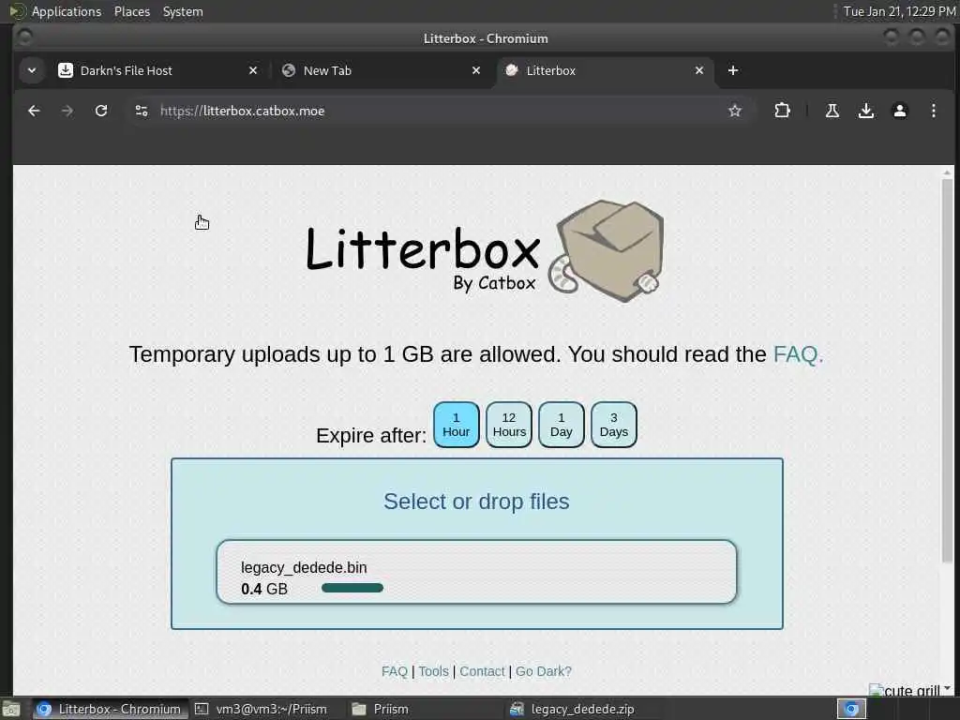Image resolution: width=960 pixels, height=720 pixels.
Task: Open site information icon in address bar
Action: pyautogui.click(x=142, y=111)
